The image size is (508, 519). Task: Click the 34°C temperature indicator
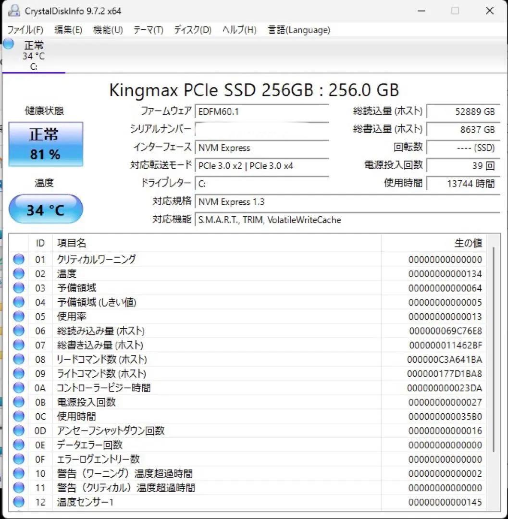(46, 209)
